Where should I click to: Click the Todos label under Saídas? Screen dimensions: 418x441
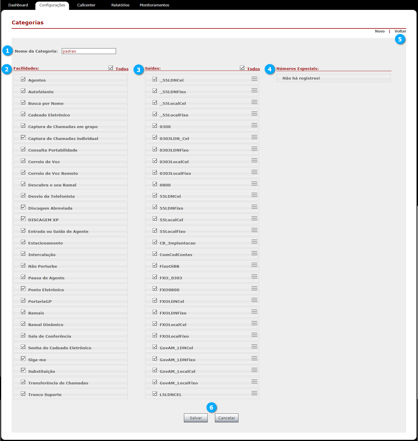pyautogui.click(x=253, y=69)
